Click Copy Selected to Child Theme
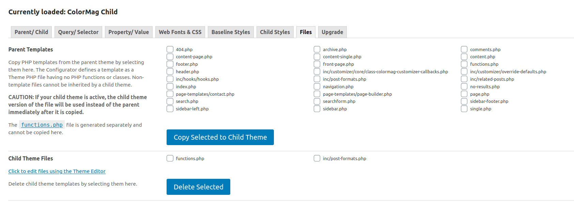Viewport: 574px width, 203px height. (x=220, y=137)
